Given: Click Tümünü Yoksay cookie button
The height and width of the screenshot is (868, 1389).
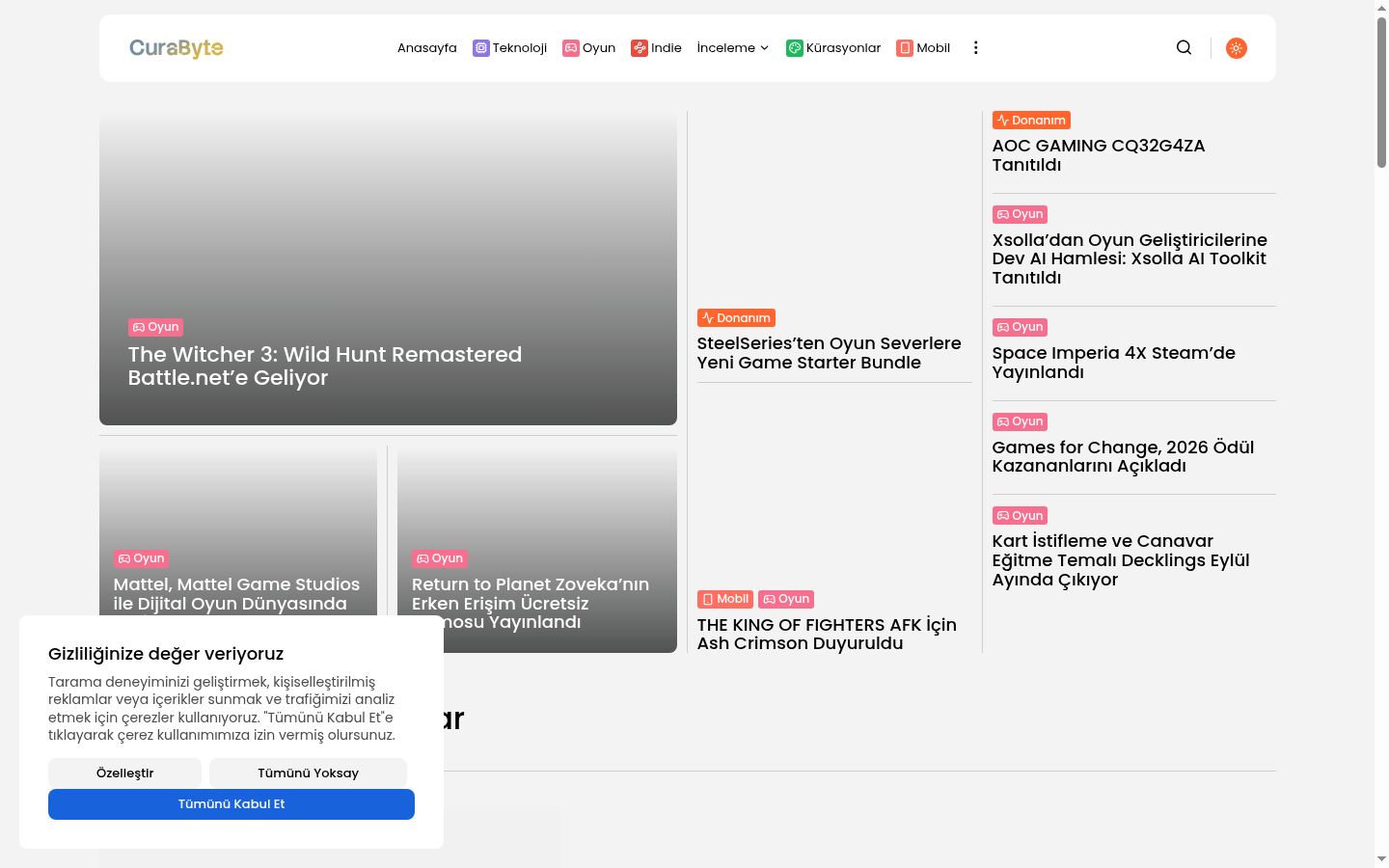Looking at the screenshot, I should click(x=308, y=773).
